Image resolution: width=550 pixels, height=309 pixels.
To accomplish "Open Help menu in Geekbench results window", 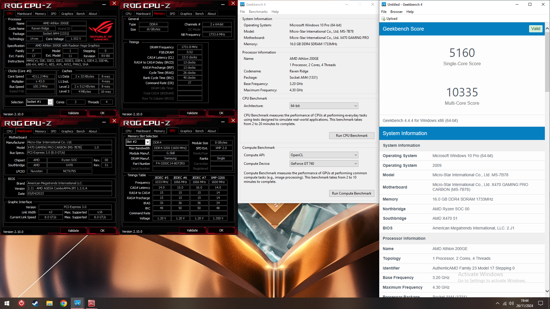I will point(410,12).
